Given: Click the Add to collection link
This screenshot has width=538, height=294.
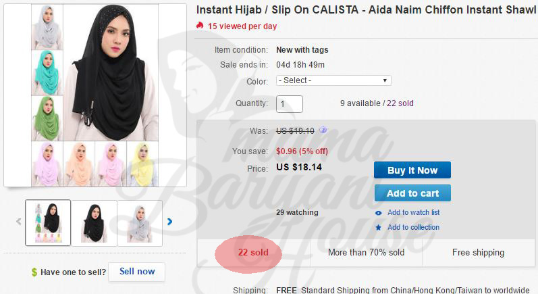Looking at the screenshot, I should (x=413, y=227).
